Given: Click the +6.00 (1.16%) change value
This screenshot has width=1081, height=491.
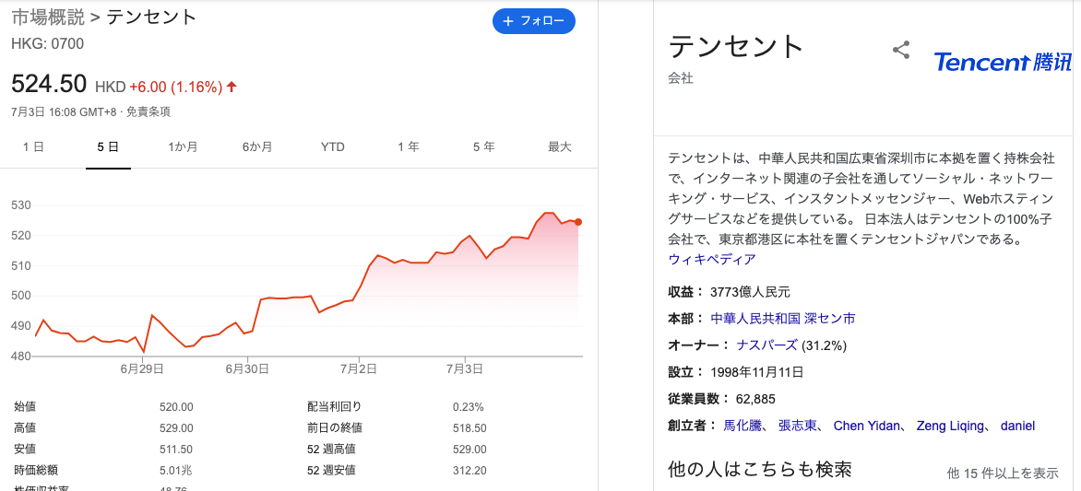Looking at the screenshot, I should click(176, 87).
